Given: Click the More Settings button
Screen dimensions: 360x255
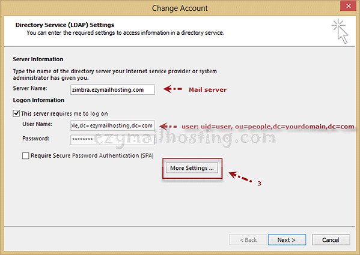Looking at the screenshot, I should coord(192,168).
